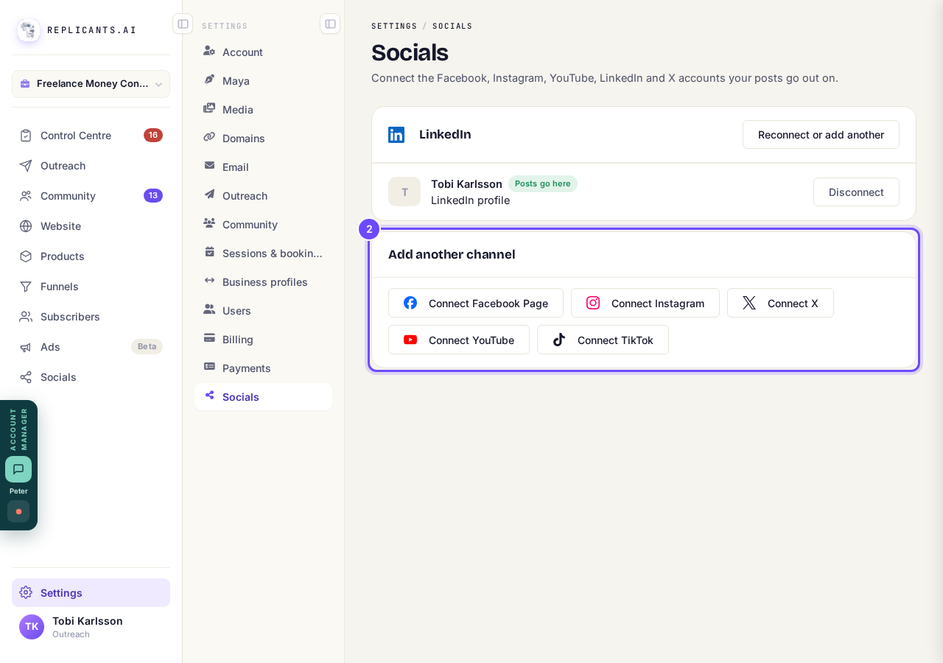Click the Replicants.ai logo icon
943x663 pixels.
pos(29,30)
